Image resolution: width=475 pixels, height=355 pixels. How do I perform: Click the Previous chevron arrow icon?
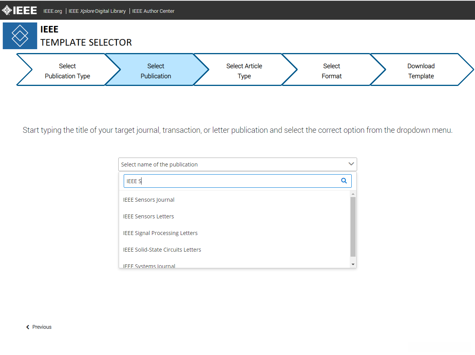28,327
